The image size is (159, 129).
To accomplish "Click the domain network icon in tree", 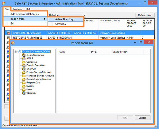I will (x=20, y=51).
